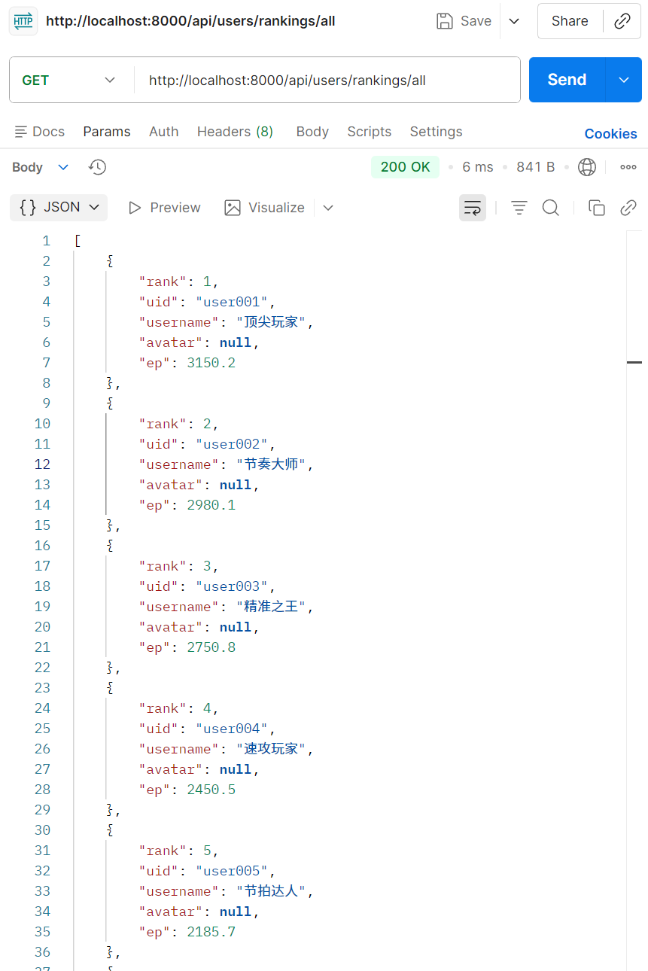The height and width of the screenshot is (971, 648).
Task: Click the request URL input field
Action: [327, 80]
